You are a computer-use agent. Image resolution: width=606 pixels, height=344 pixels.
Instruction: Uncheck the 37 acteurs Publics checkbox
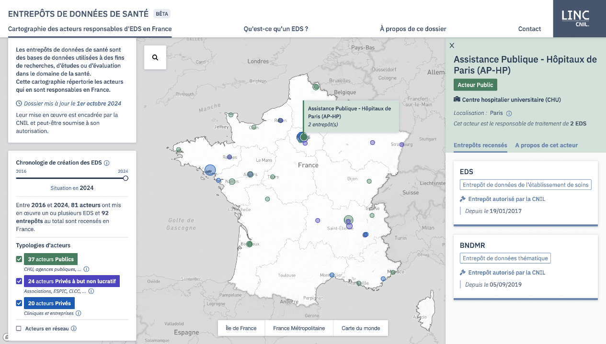(19, 259)
